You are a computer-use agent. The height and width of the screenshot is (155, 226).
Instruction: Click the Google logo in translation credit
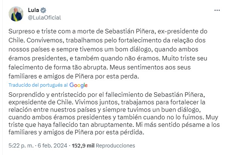(79, 85)
